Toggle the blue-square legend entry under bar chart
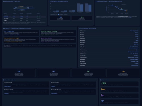The width and height of the screenshot is (142, 106). click(63, 14)
